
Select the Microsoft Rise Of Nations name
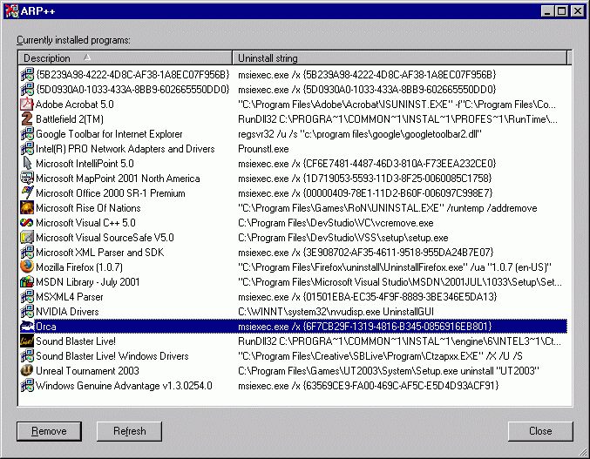[x=88, y=208]
